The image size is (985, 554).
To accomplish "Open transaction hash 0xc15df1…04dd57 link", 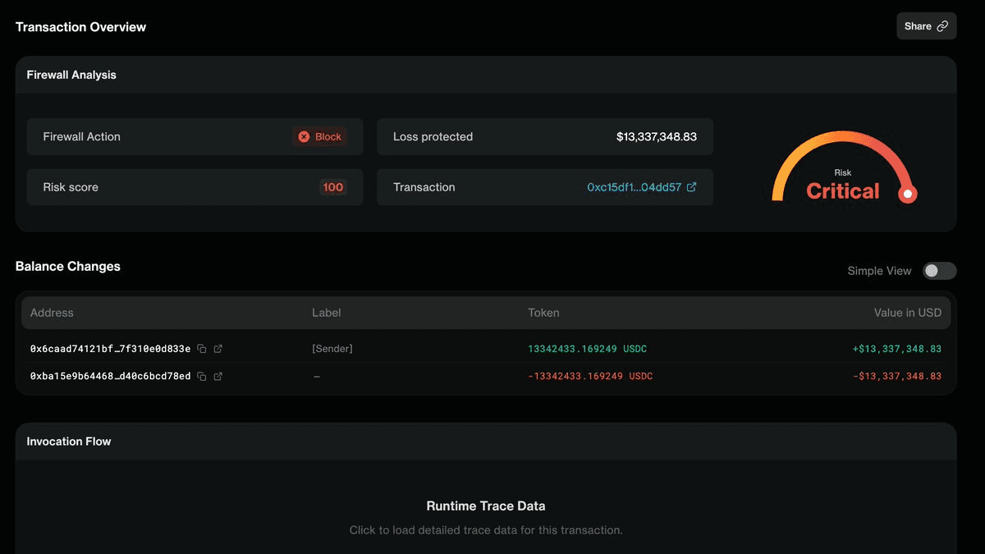I will 634,187.
